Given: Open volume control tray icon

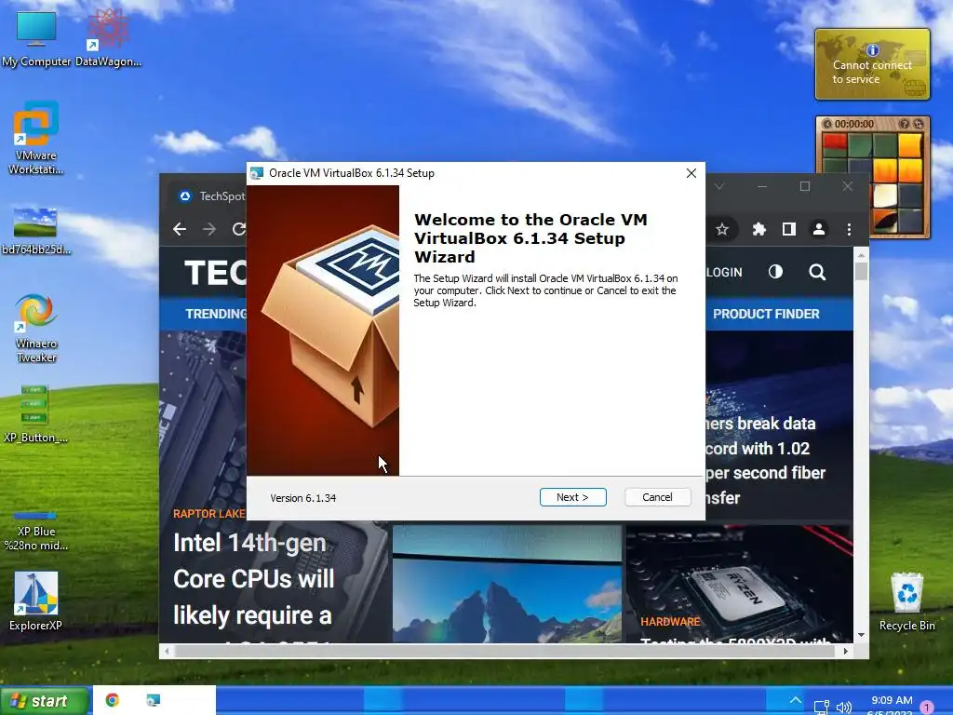Looking at the screenshot, I should point(844,708).
